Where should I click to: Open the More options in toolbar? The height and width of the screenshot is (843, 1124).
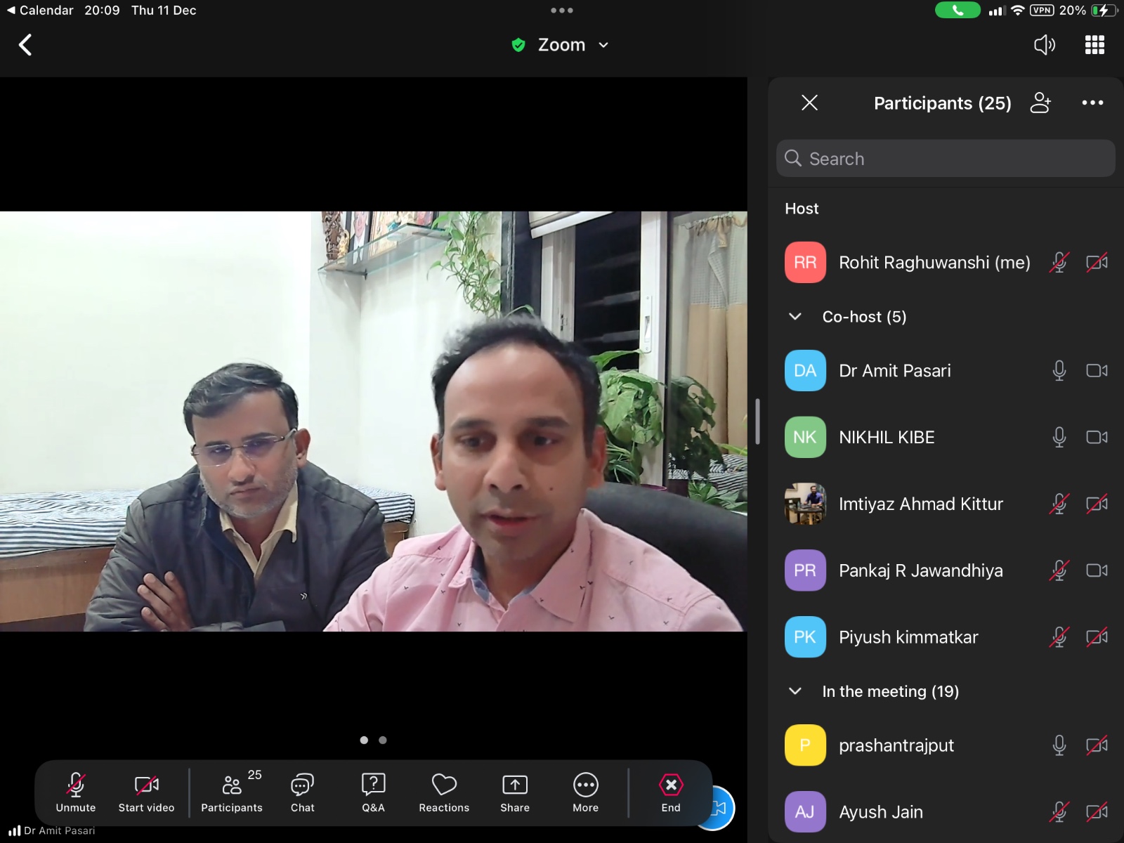coord(585,792)
